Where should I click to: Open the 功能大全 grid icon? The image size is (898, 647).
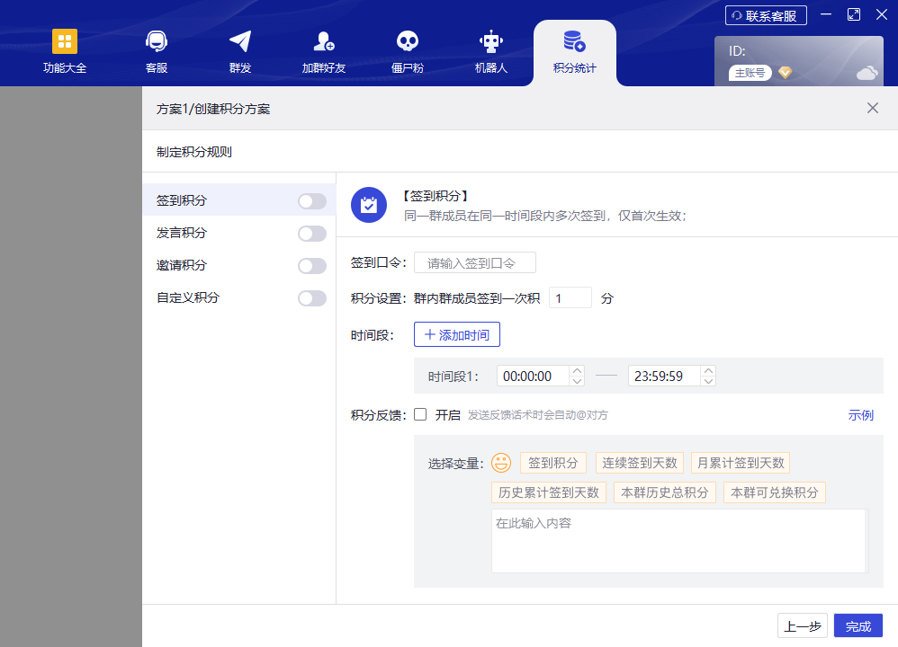(x=65, y=41)
